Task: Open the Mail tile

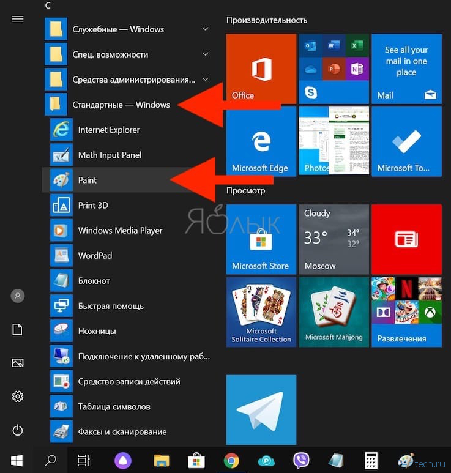Action: click(407, 69)
